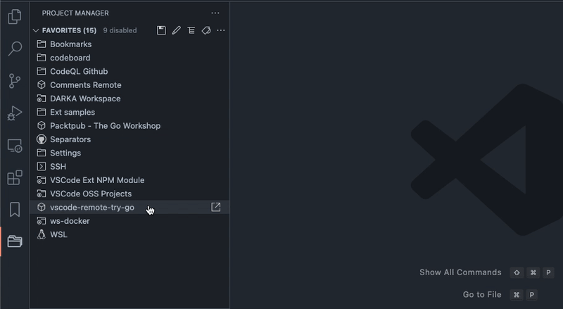Open the Search view in activity bar
This screenshot has height=309, width=563.
(x=15, y=49)
